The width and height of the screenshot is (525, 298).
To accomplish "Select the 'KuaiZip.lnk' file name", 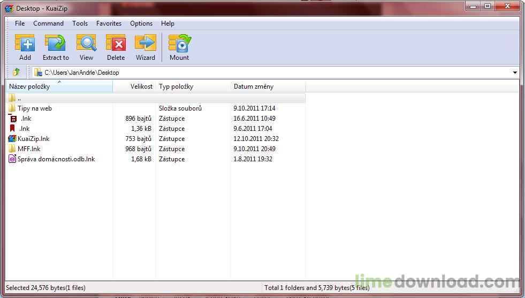I will pos(34,139).
